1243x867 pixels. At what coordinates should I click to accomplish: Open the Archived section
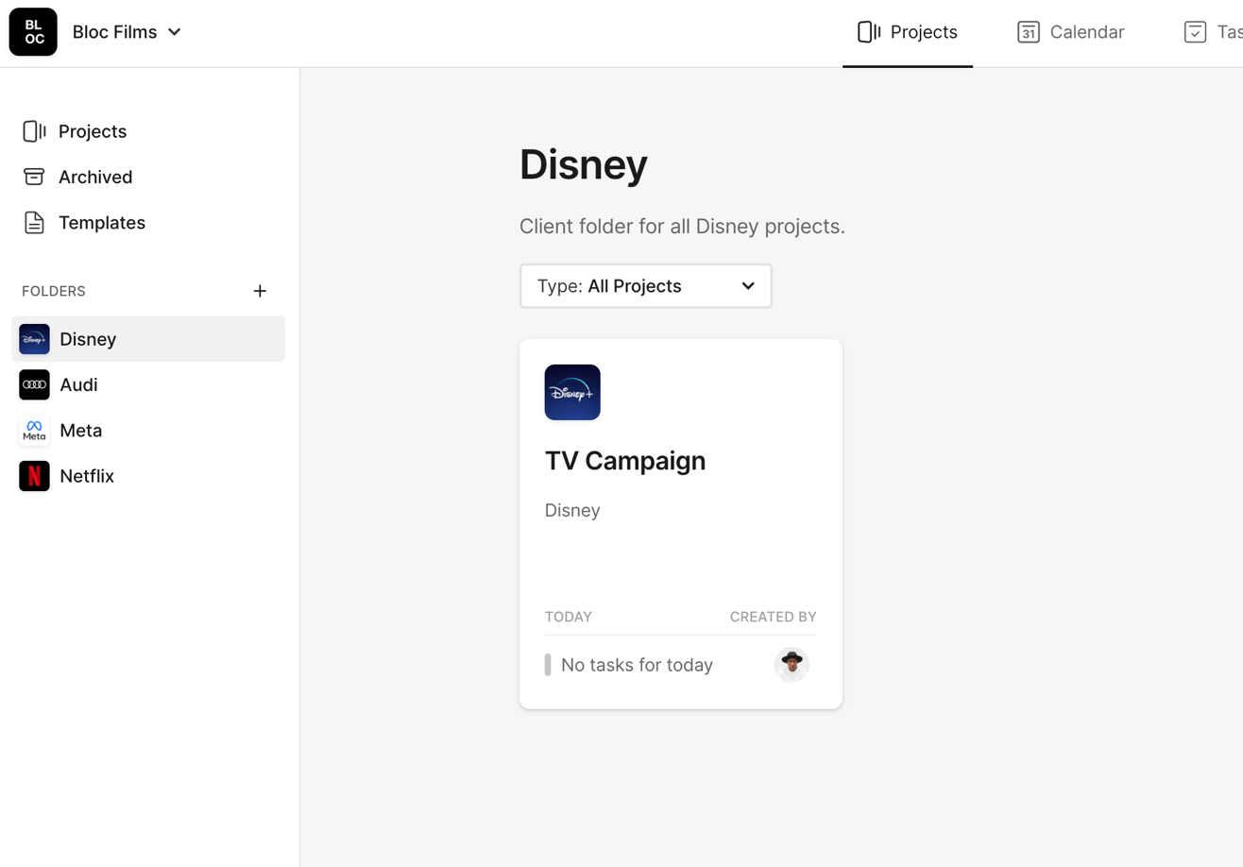(94, 177)
